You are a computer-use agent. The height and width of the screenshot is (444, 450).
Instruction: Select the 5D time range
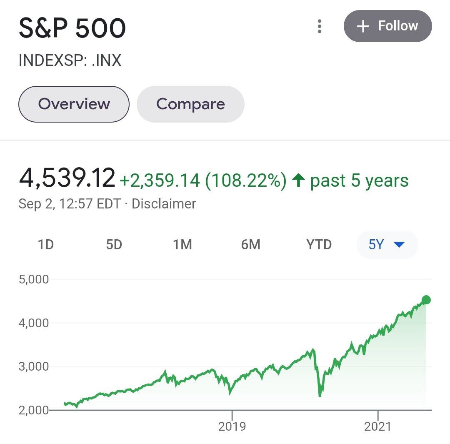[x=115, y=245]
